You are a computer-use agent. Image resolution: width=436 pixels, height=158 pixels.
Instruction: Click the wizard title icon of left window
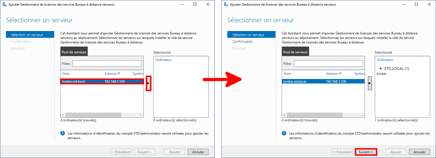(x=5, y=5)
